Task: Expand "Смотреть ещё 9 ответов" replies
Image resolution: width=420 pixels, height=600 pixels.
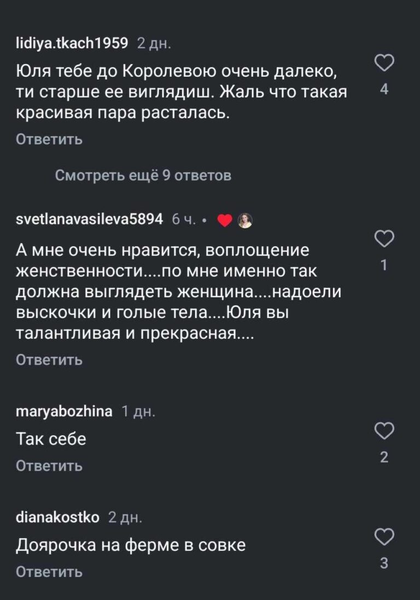Action: coord(143,176)
